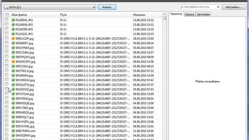Click the green status dot of $RD48F6T.jpg
The height and width of the screenshot is (140, 249).
click(x=13, y=43)
